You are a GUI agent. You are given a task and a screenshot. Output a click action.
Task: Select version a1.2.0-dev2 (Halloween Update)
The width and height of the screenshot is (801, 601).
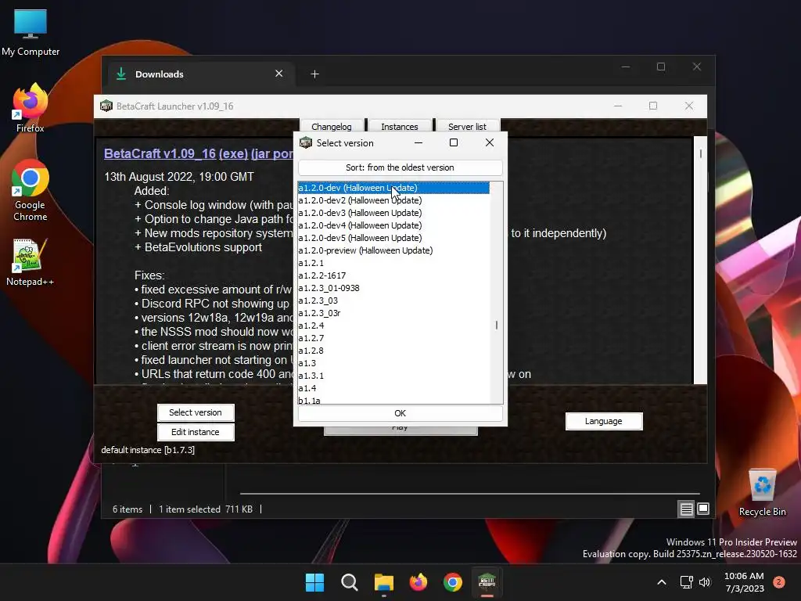pyautogui.click(x=393, y=200)
